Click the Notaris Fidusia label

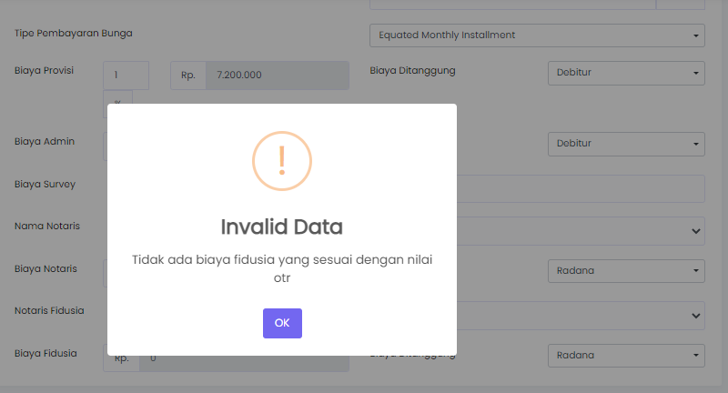pyautogui.click(x=49, y=310)
